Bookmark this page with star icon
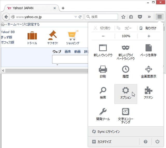The width and height of the screenshot is (166, 148). coord(123,17)
